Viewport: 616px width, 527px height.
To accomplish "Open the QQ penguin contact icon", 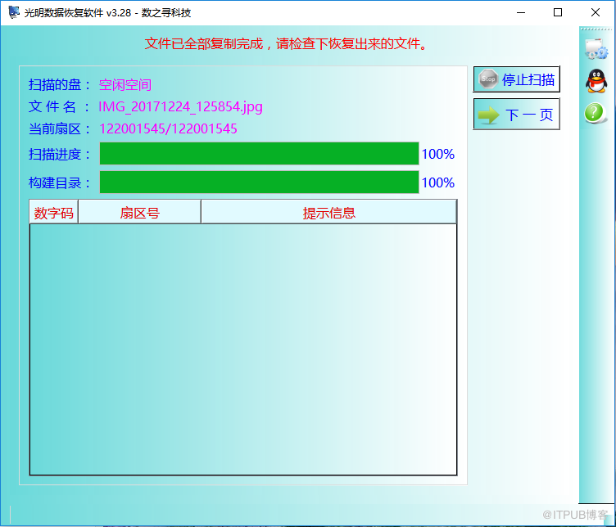I will pyautogui.click(x=596, y=81).
